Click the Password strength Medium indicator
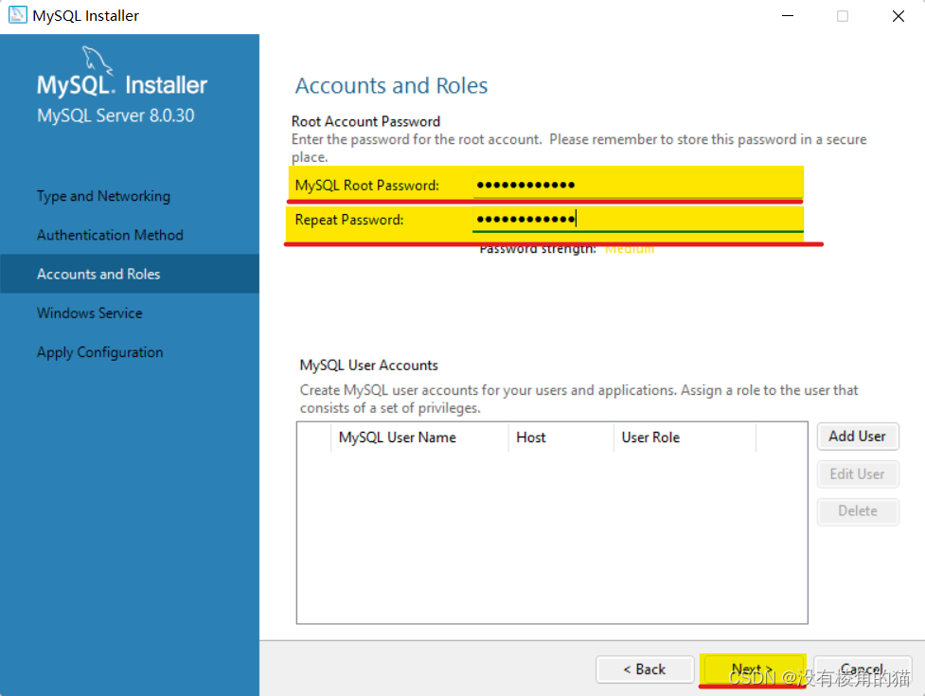 click(630, 248)
